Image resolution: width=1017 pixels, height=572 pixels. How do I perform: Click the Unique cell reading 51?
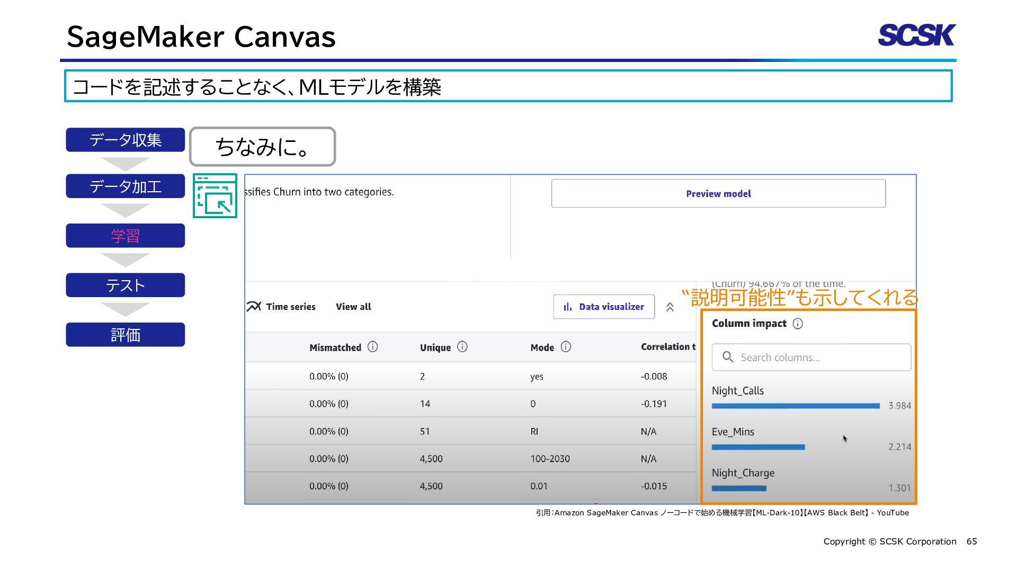click(x=425, y=432)
